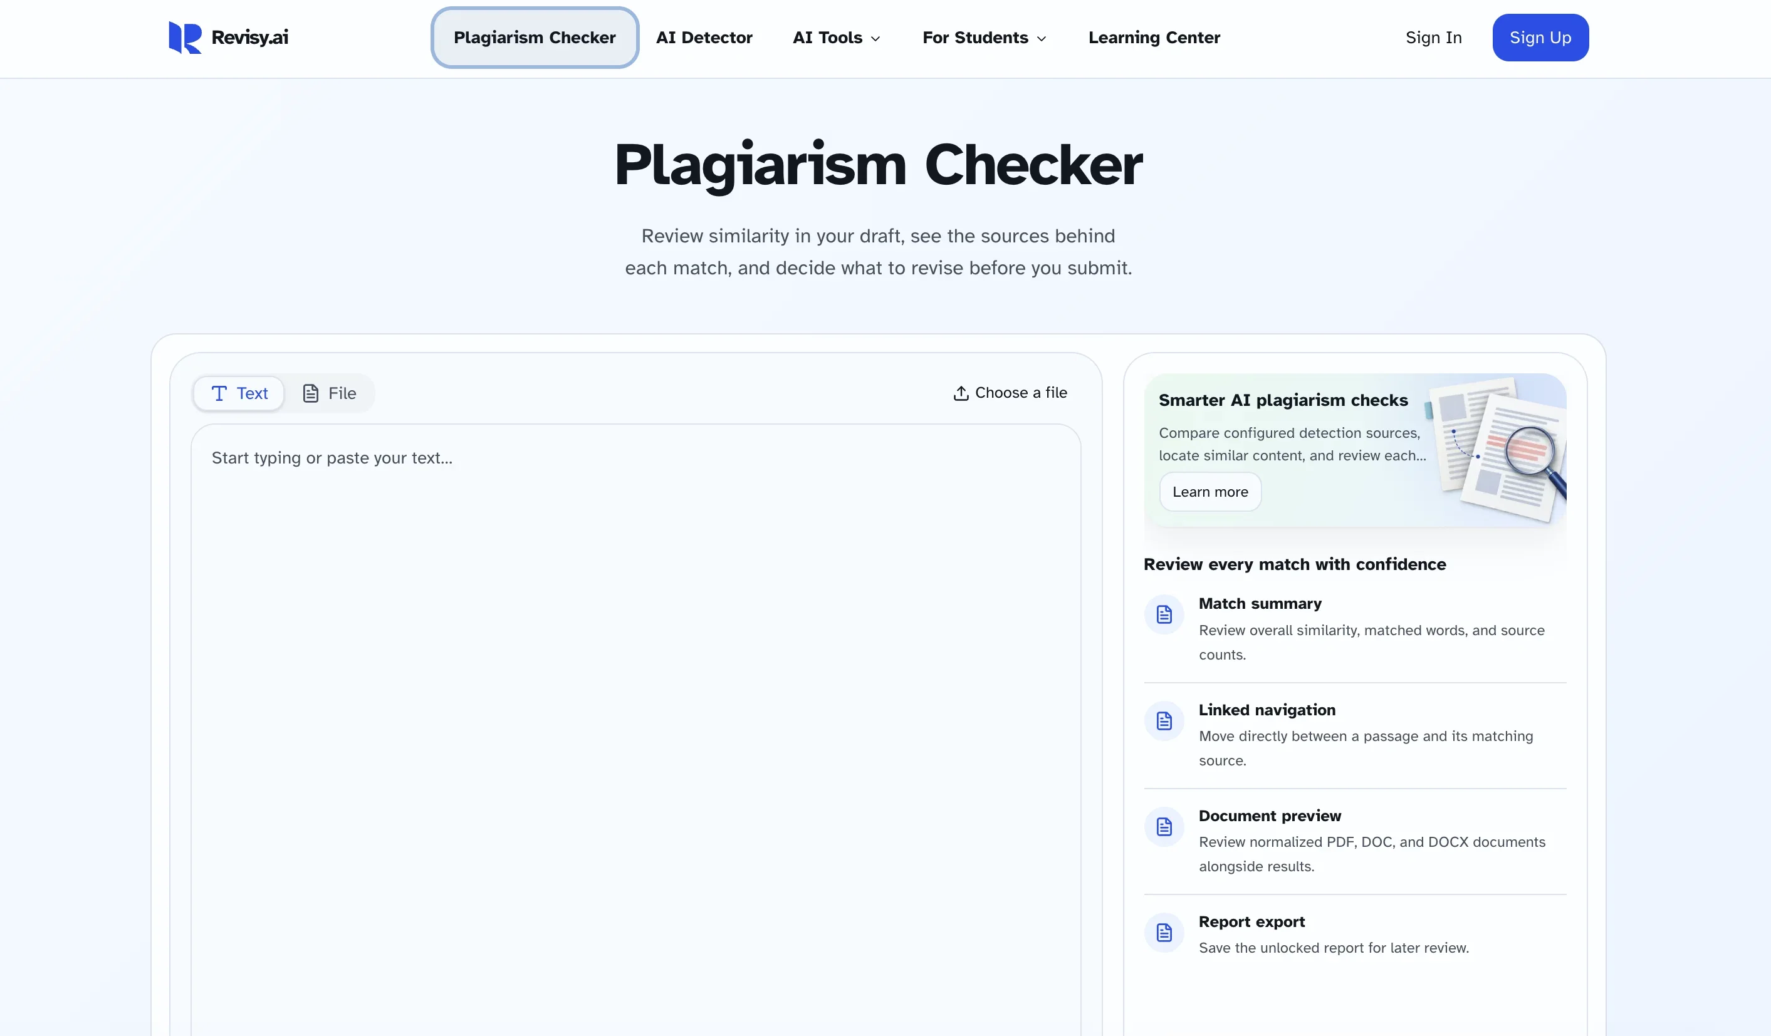The height and width of the screenshot is (1036, 1771).
Task: Switch to the File input tab
Action: [x=329, y=393]
